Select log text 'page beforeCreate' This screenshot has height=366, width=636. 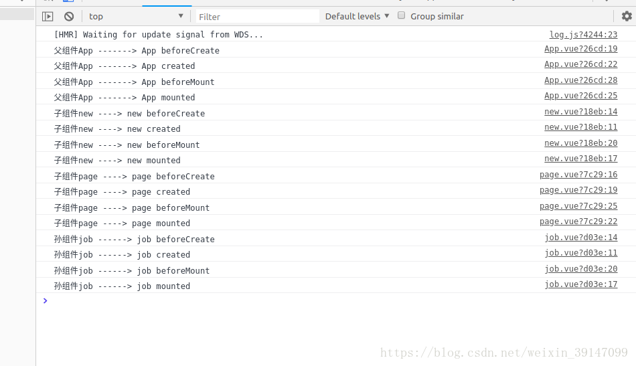coord(173,177)
